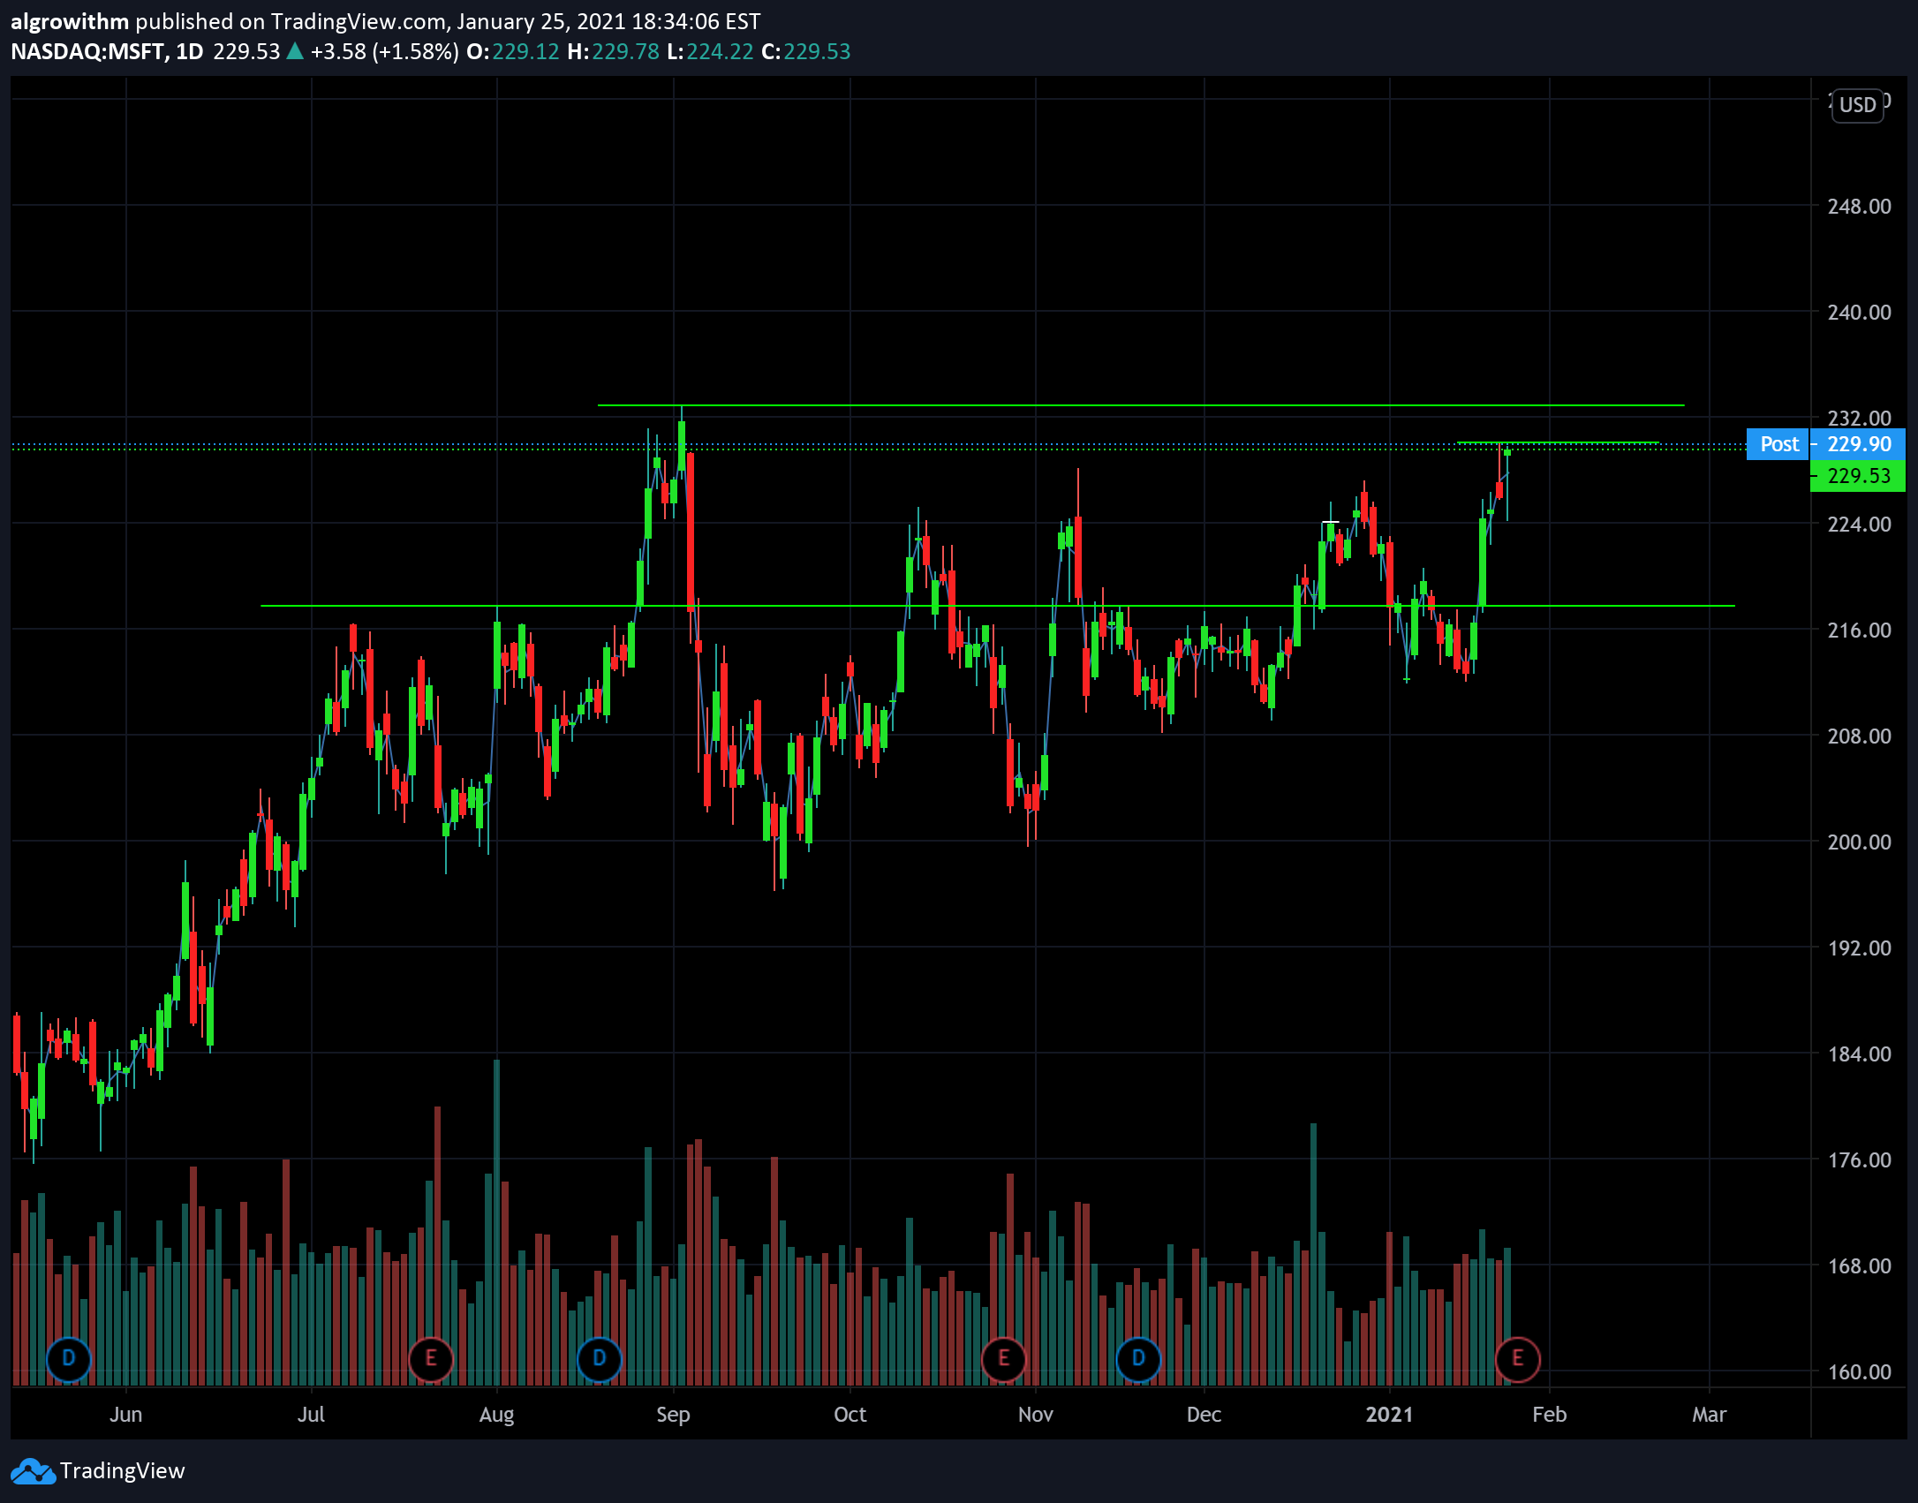Click the 240.00 price axis label
This screenshot has width=1918, height=1503.
1860,313
